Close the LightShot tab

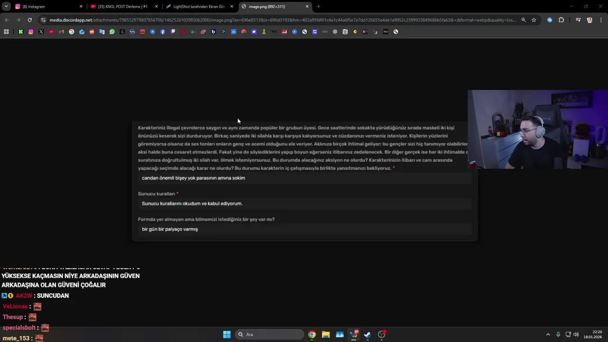232,7
